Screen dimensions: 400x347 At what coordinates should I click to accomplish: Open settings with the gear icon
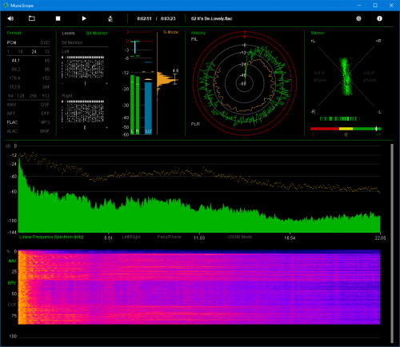358,18
